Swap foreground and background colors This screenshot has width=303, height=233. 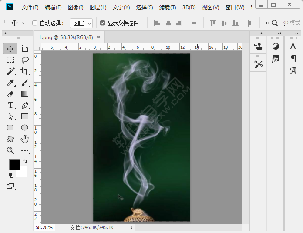point(25,161)
